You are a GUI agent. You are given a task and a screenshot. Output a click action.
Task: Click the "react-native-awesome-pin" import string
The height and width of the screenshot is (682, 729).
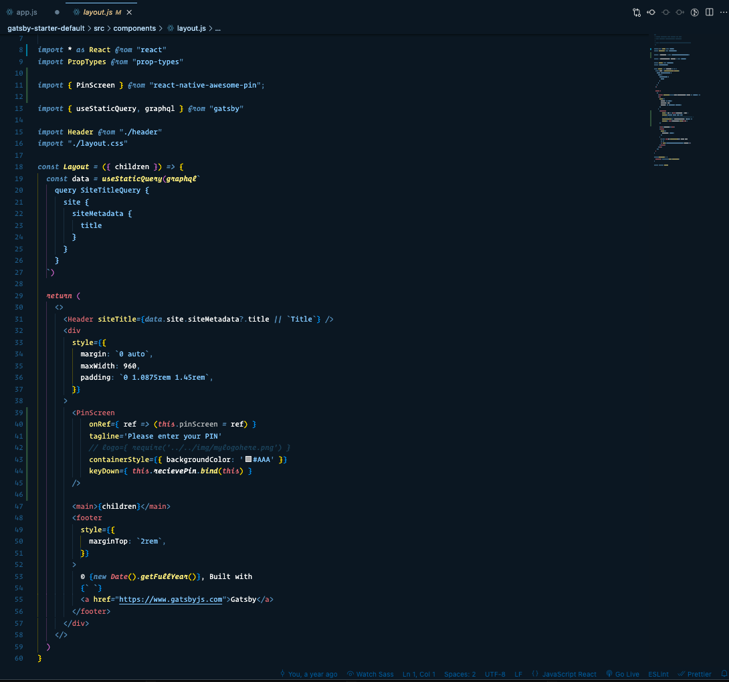205,85
